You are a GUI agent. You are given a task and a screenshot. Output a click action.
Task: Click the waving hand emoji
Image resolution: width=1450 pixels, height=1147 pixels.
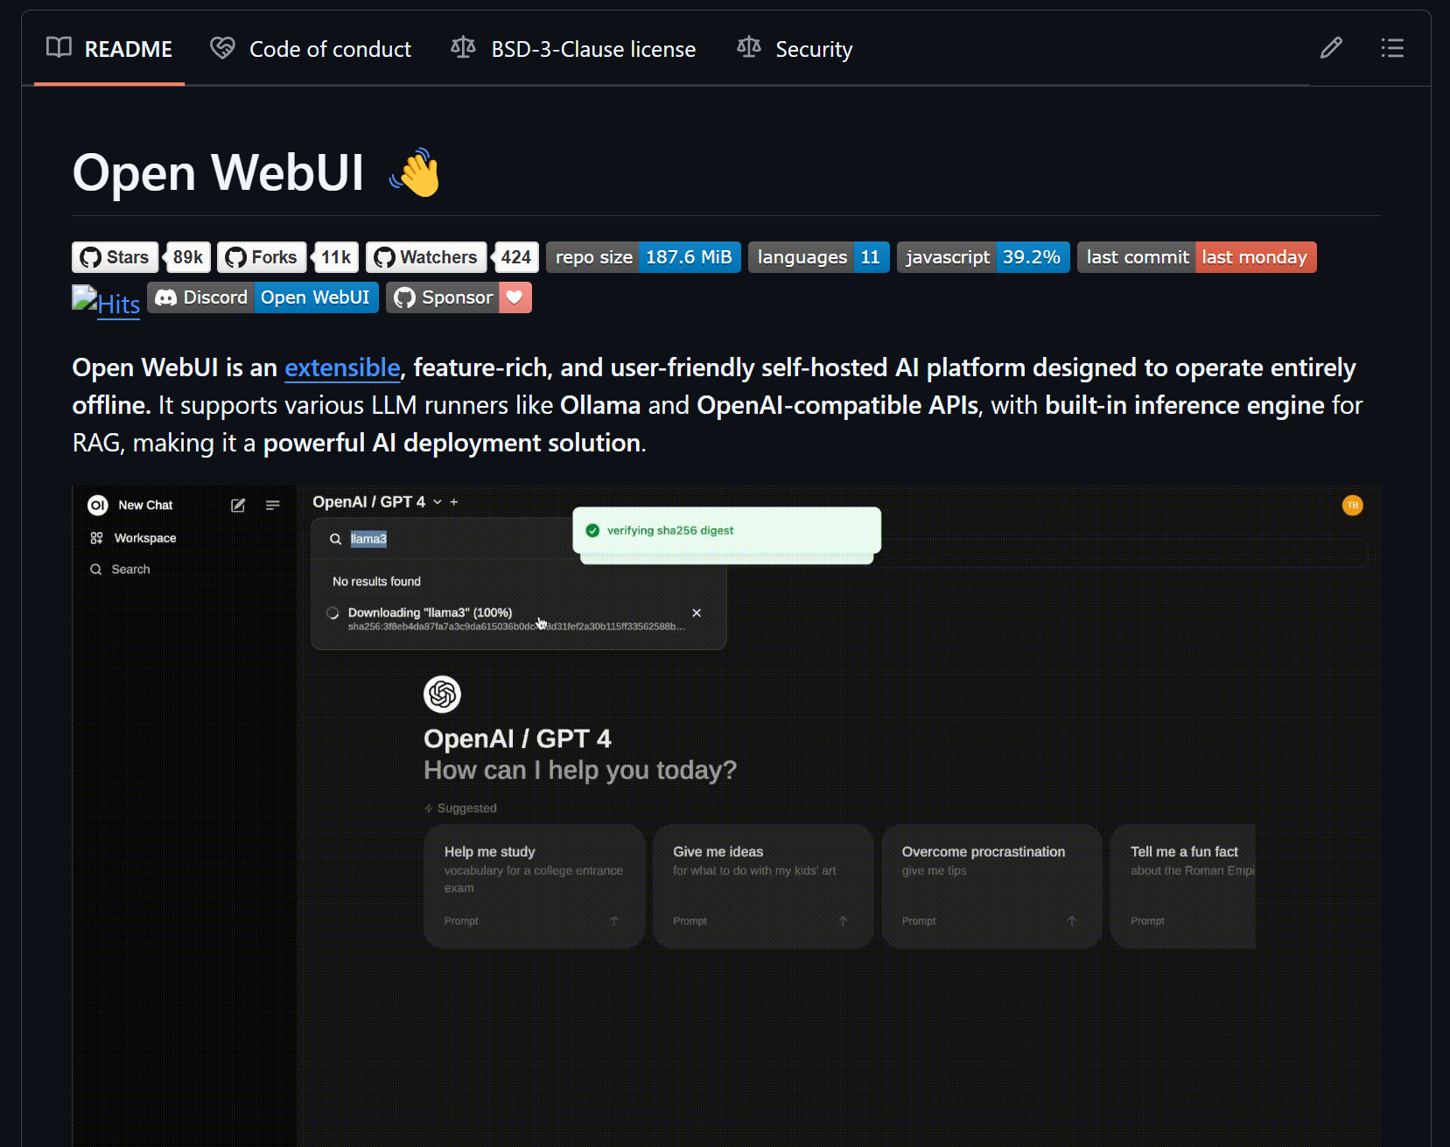coord(416,172)
